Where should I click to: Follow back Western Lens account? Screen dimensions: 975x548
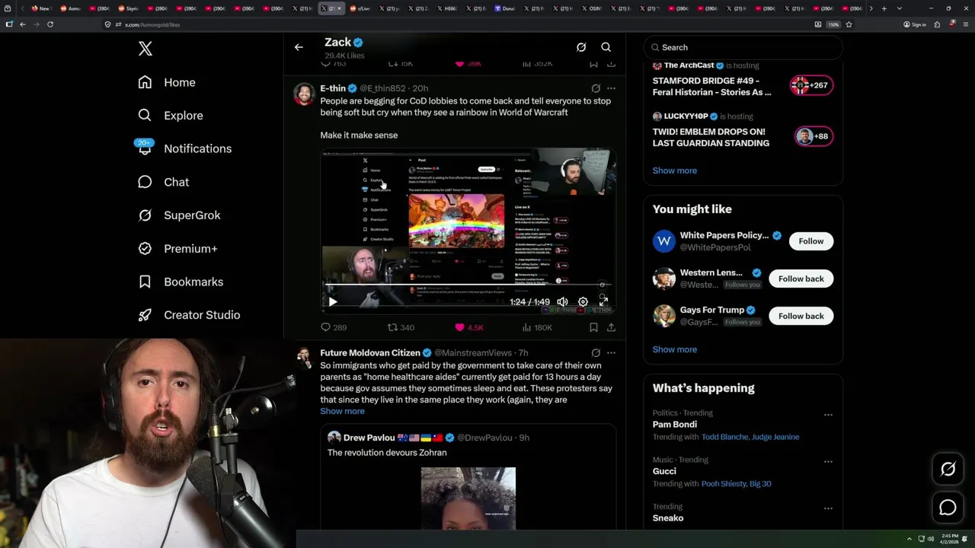pyautogui.click(x=801, y=279)
